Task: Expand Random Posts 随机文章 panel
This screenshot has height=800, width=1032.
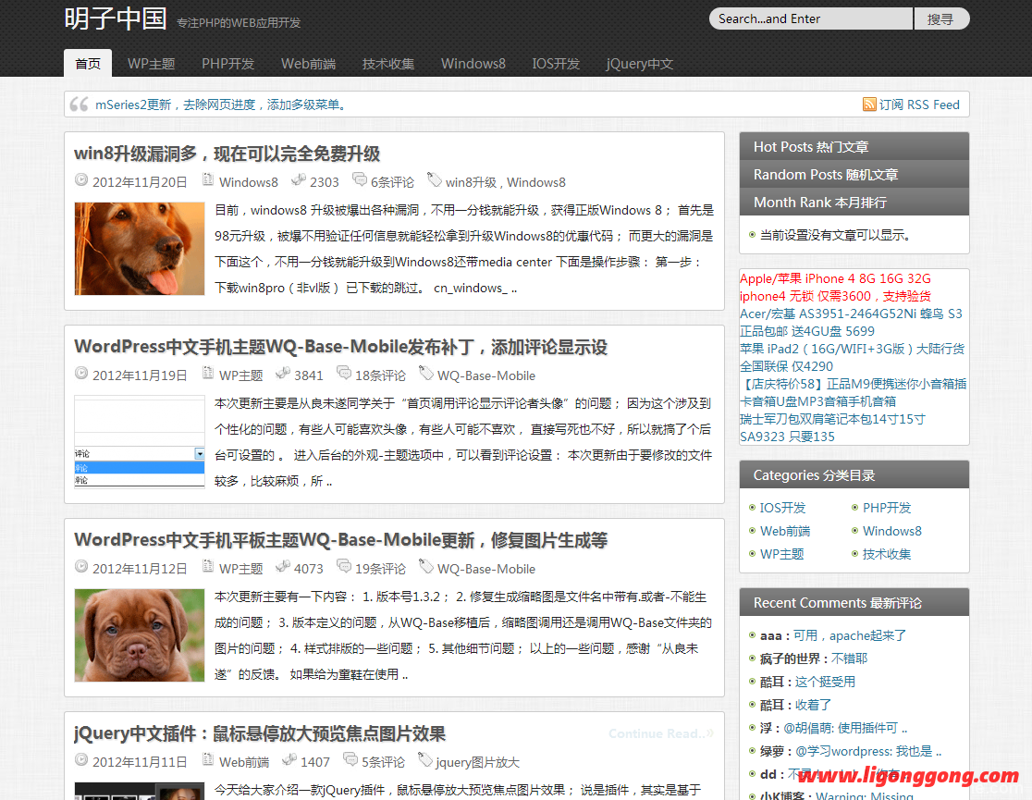Action: point(854,174)
